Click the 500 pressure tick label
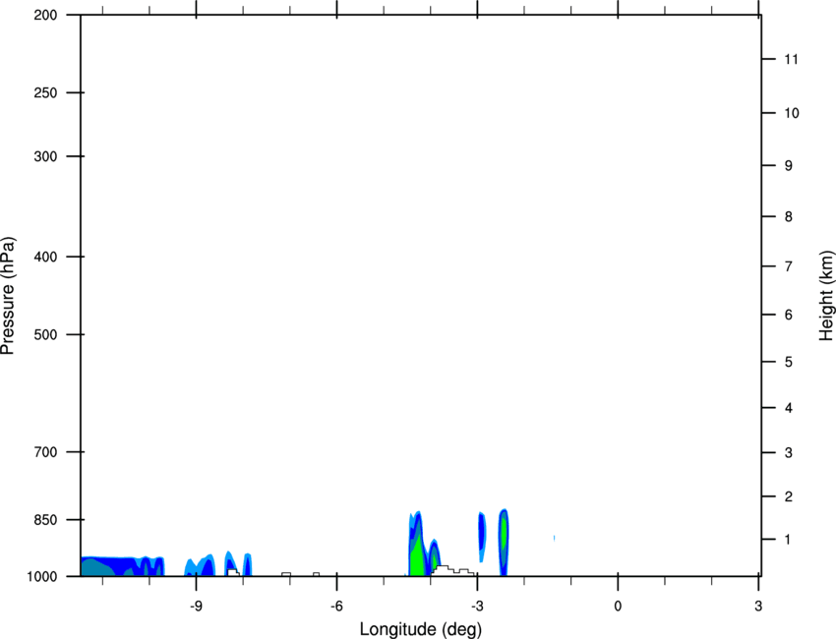This screenshot has height=639, width=836. coord(45,334)
